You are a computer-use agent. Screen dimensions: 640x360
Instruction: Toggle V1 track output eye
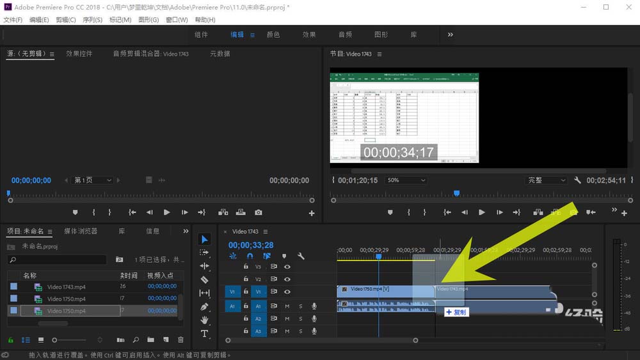click(287, 292)
